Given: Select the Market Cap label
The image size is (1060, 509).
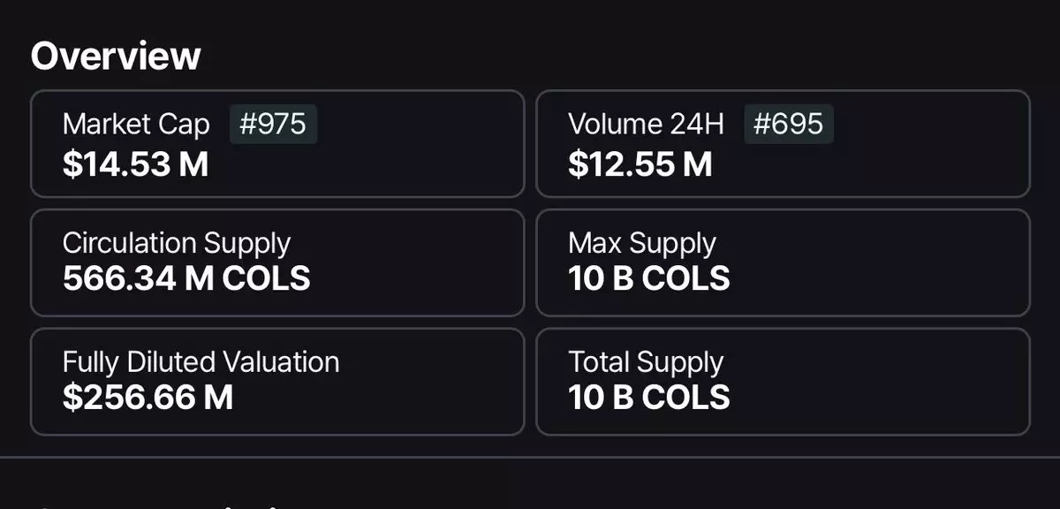Looking at the screenshot, I should [136, 125].
